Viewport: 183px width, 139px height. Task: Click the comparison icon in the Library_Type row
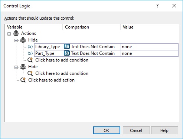pos(67,47)
